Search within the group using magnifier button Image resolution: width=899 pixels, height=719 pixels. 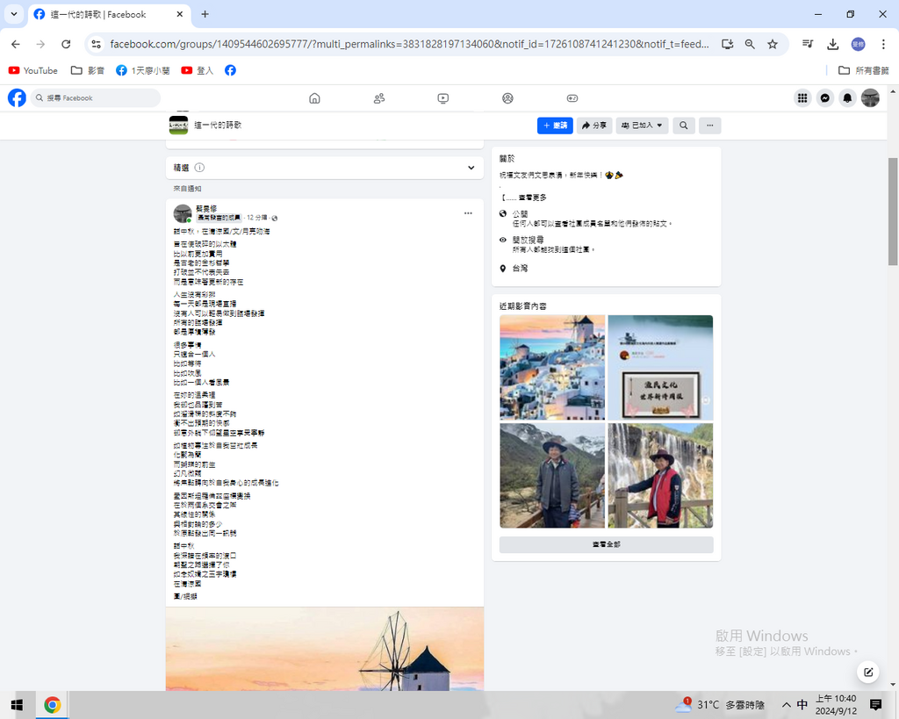[x=684, y=126]
